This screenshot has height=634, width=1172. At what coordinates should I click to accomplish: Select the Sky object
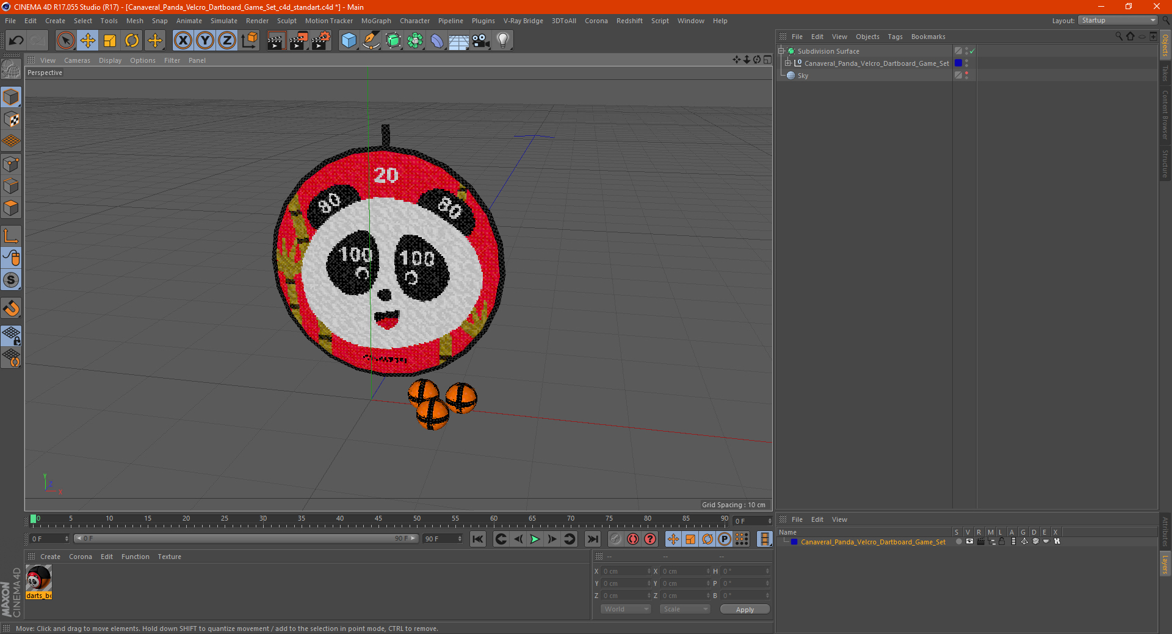click(803, 76)
